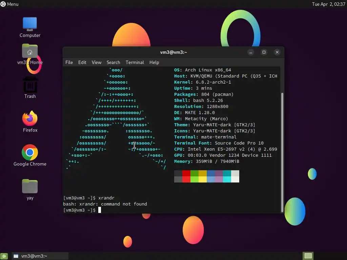Minimize the terminal window
Screen dimensions: 347x260
tap(251, 52)
